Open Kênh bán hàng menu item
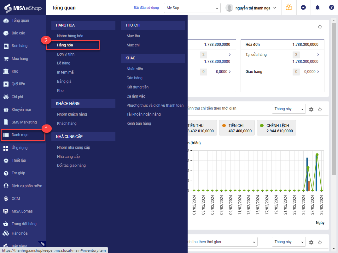The width and height of the screenshot is (338, 253). (x=139, y=123)
